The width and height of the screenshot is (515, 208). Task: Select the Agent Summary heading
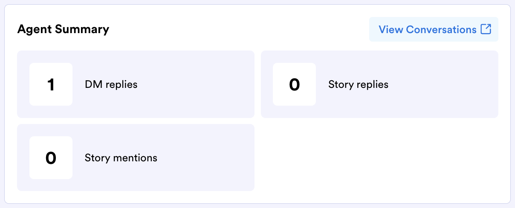[63, 29]
